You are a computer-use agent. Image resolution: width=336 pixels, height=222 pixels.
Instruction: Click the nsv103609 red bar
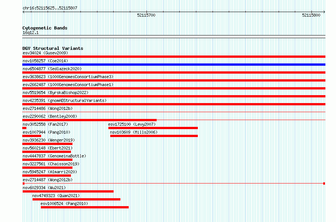154,136
